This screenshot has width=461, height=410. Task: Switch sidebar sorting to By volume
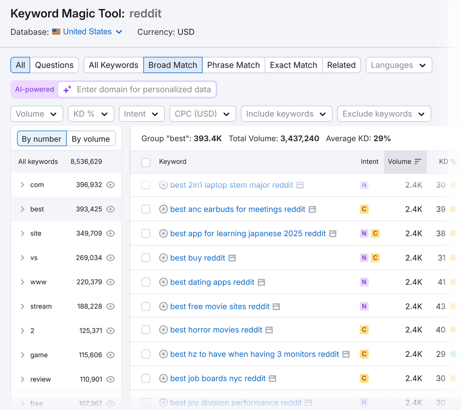coord(91,139)
